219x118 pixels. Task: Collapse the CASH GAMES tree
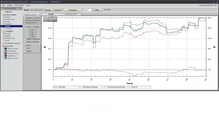(x=2, y=15)
